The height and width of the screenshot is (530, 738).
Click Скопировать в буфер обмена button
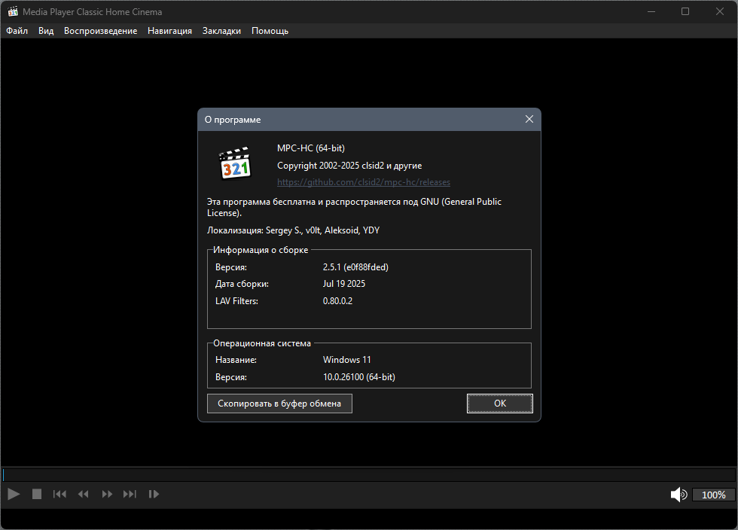coord(279,404)
